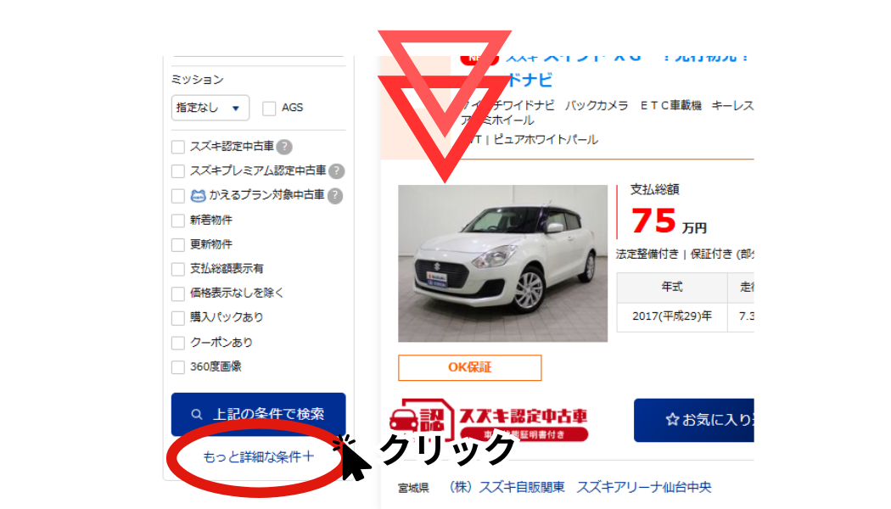Click the star icon on お気に入り button
The image size is (891, 509).
[672, 420]
